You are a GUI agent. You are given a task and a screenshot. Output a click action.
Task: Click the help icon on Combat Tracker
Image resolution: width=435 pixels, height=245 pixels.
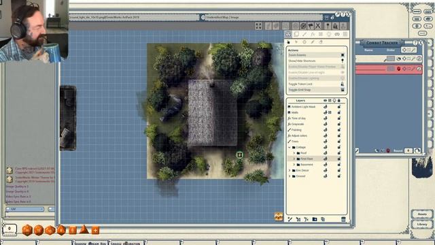click(415, 42)
